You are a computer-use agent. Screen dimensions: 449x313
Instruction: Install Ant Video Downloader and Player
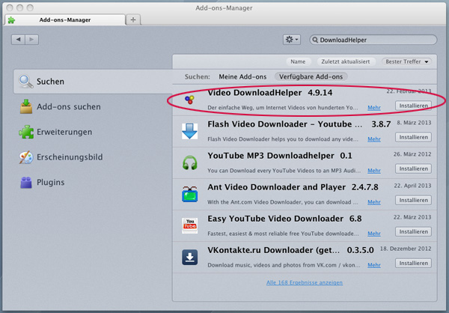(x=414, y=200)
